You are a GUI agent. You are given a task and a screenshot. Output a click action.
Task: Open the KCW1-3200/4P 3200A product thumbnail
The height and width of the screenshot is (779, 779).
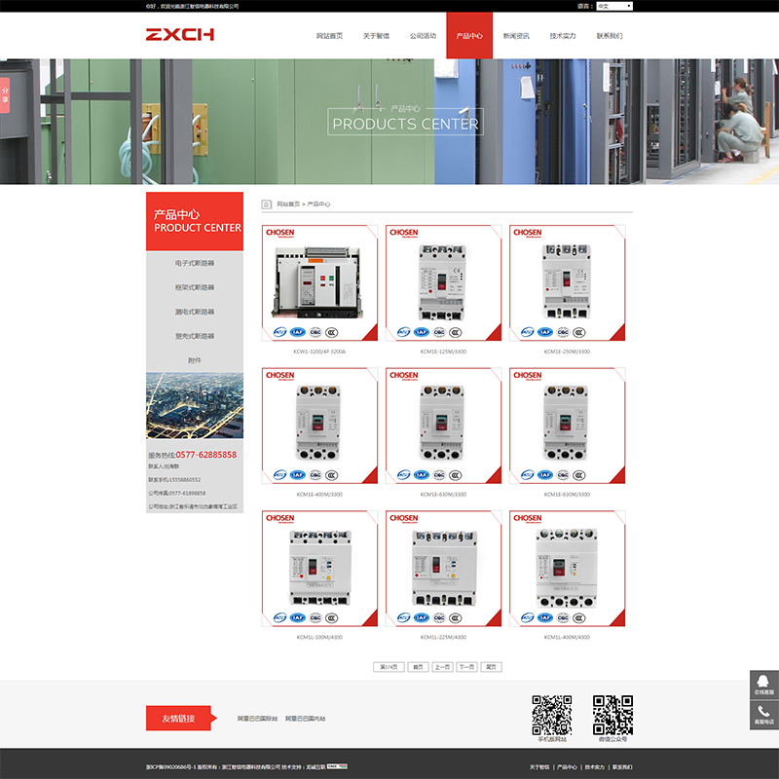pos(319,284)
